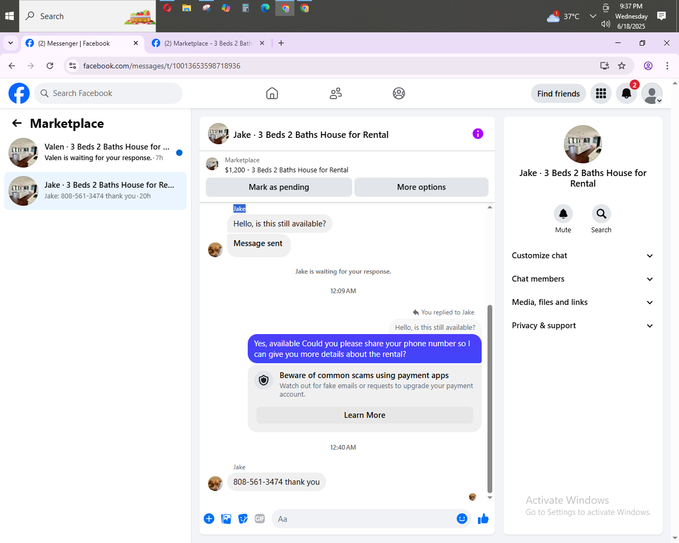Open Opera browser from taskbar

(167, 8)
